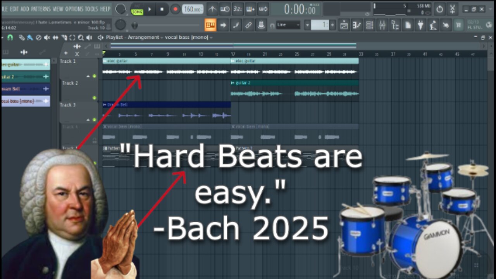Select vocal bass [mono] clip in picker
Image resolution: width=496 pixels, height=279 pixels.
coord(26,101)
